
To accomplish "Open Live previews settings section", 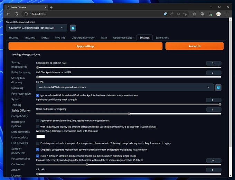I will pyautogui.click(x=19, y=143).
